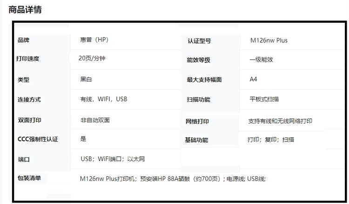The height and width of the screenshot is (204, 349).
Task: Select the CCC强制性认证 label
Action: tap(38, 139)
